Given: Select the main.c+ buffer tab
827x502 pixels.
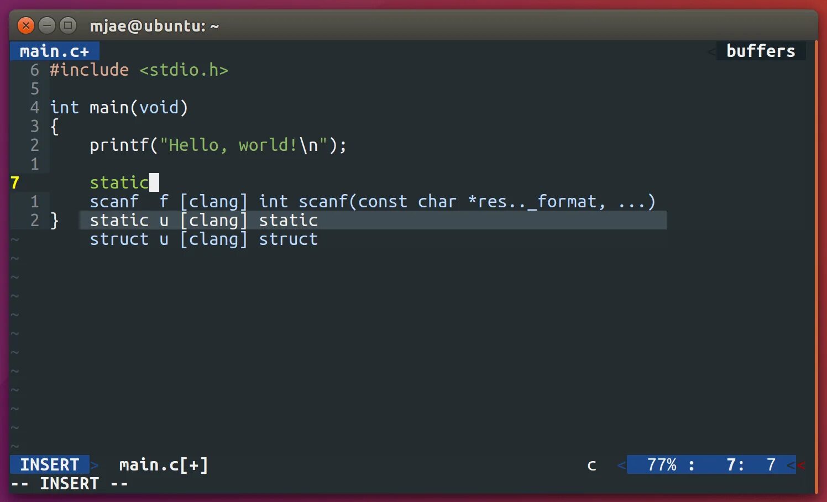Looking at the screenshot, I should pos(54,51).
